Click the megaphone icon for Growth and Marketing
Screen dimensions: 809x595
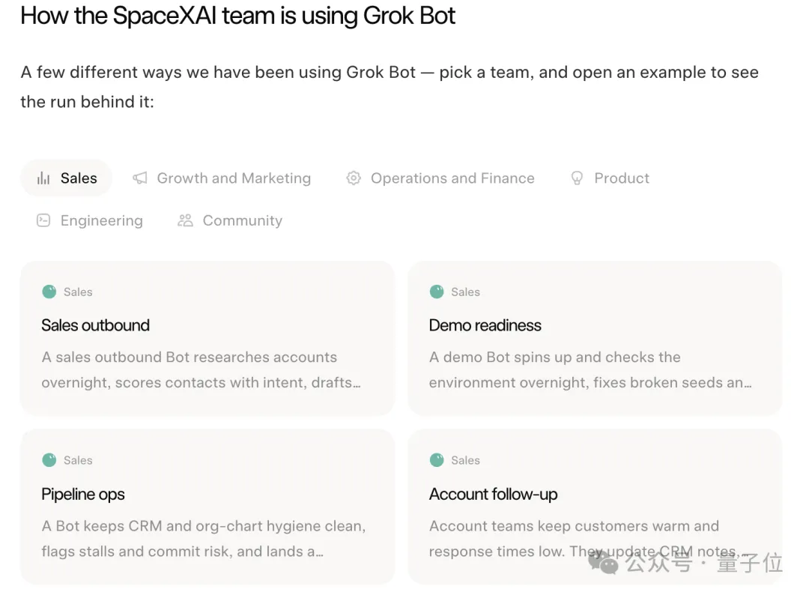140,178
